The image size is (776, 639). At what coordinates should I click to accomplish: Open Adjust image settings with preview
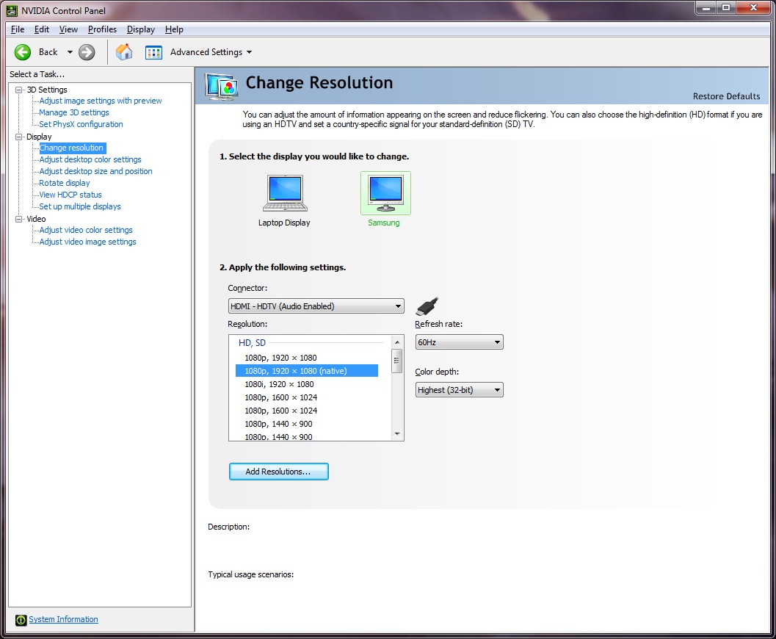[101, 101]
